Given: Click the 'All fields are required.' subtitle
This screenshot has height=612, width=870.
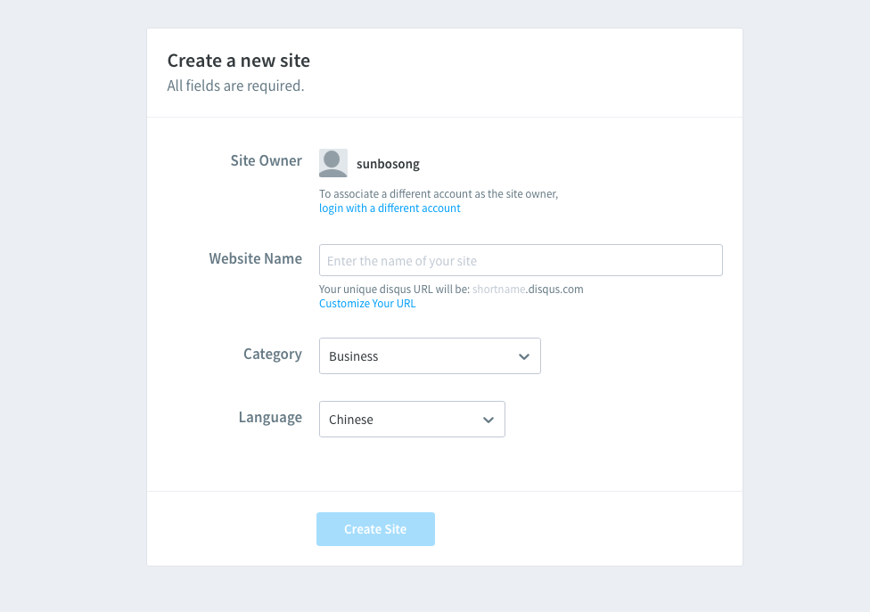Looking at the screenshot, I should point(236,86).
